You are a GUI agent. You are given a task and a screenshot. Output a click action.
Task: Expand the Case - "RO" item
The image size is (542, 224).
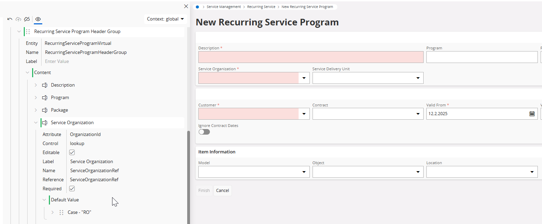(x=52, y=212)
